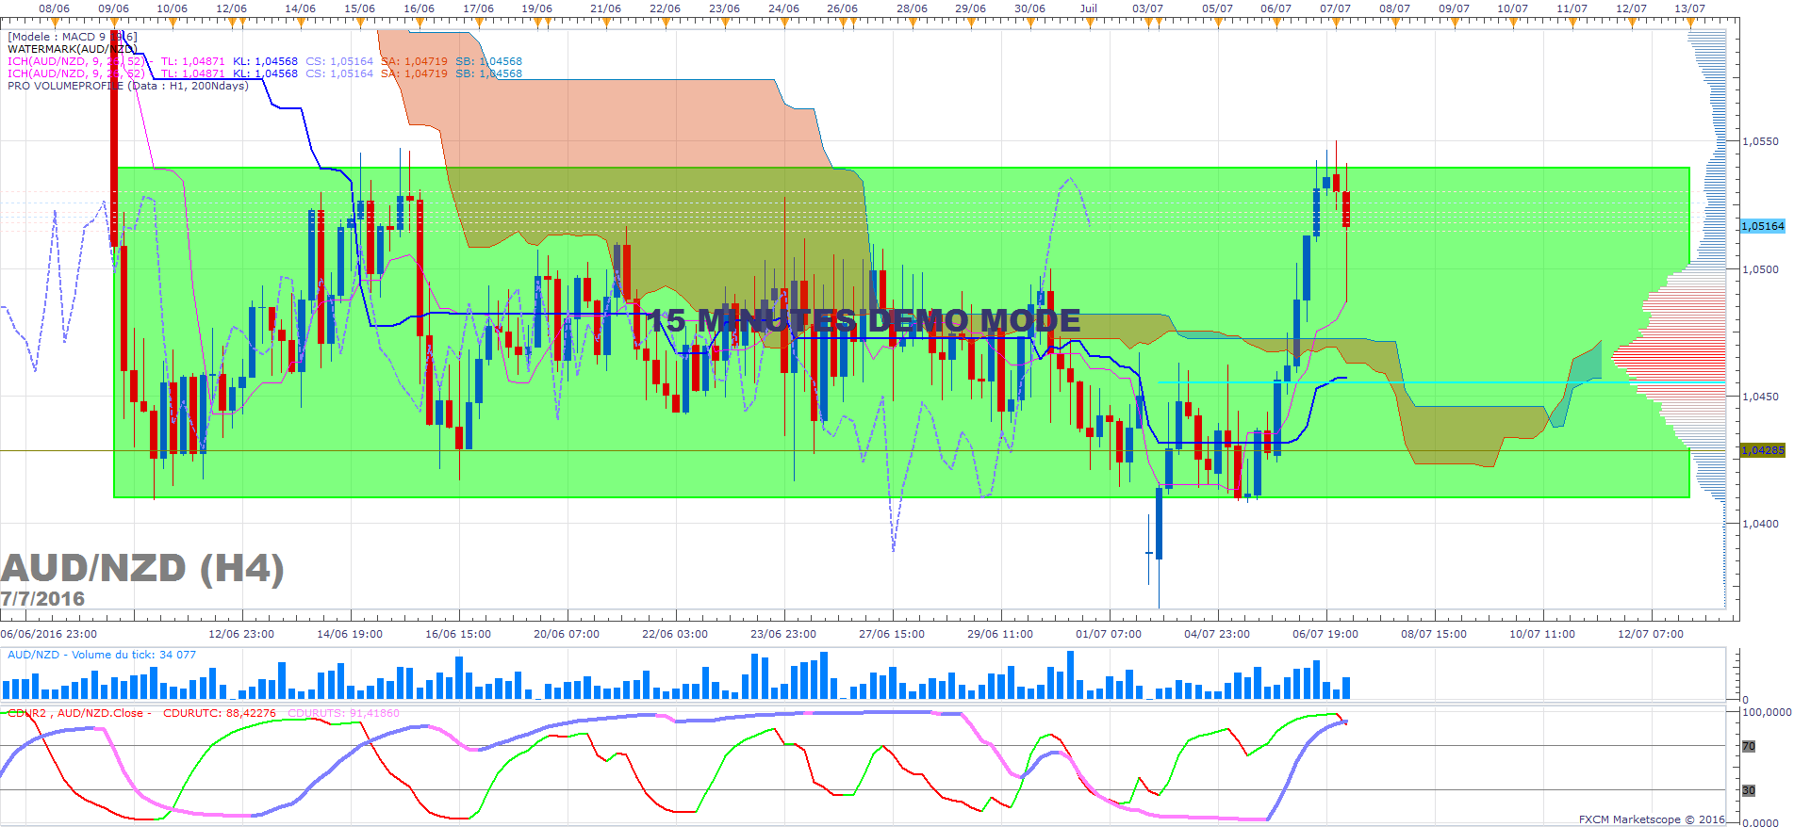The height and width of the screenshot is (827, 1794).
Task: Click the olive 1,04285 price level tag
Action: click(x=1762, y=450)
